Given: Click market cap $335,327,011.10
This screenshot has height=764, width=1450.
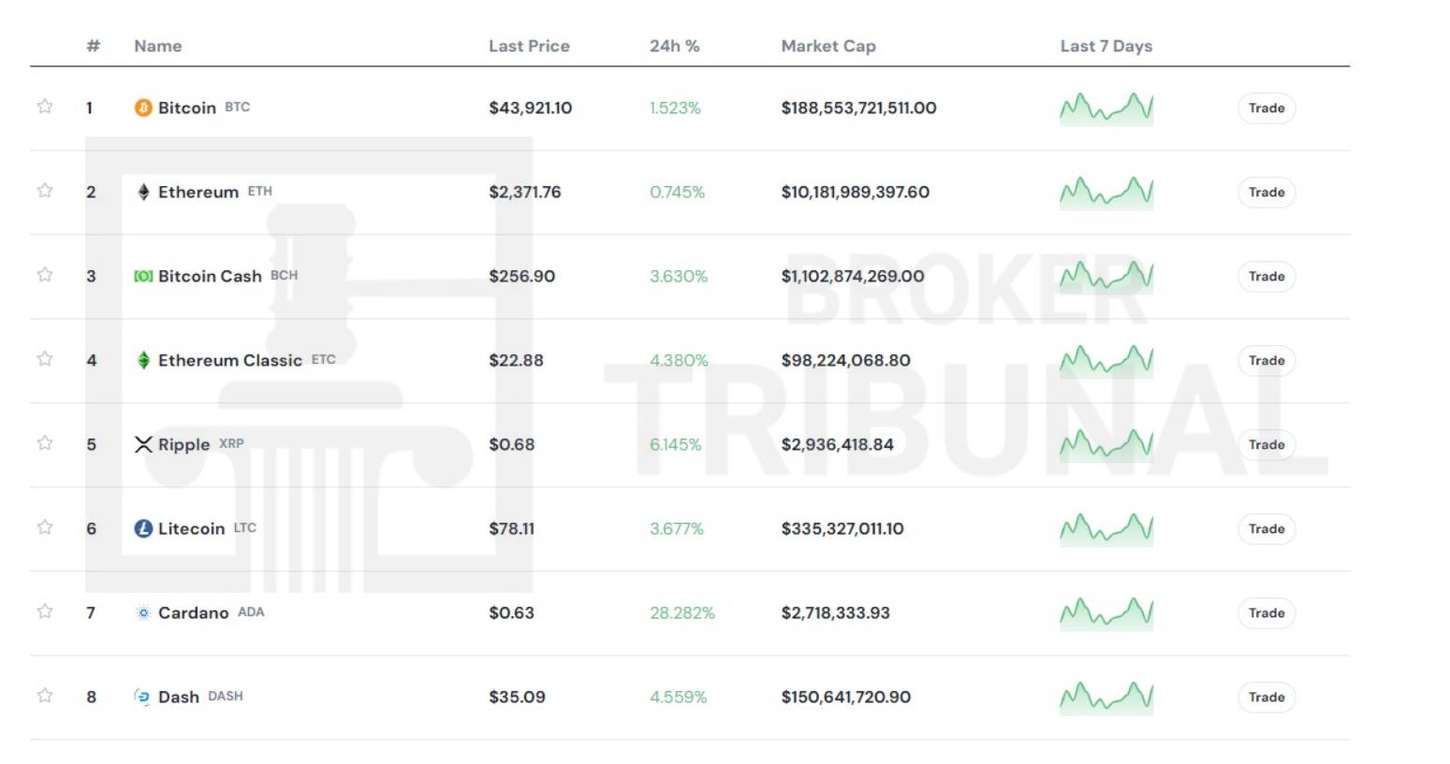Looking at the screenshot, I should (842, 528).
